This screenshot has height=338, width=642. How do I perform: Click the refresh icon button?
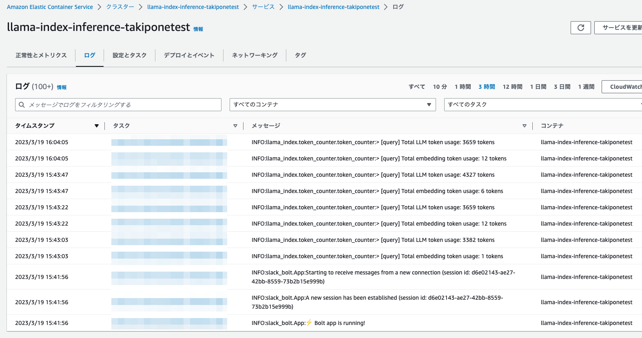tap(581, 28)
